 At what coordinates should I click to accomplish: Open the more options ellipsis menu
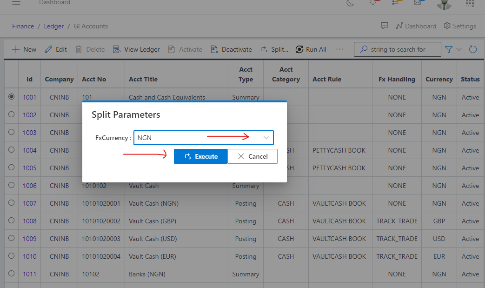point(339,49)
